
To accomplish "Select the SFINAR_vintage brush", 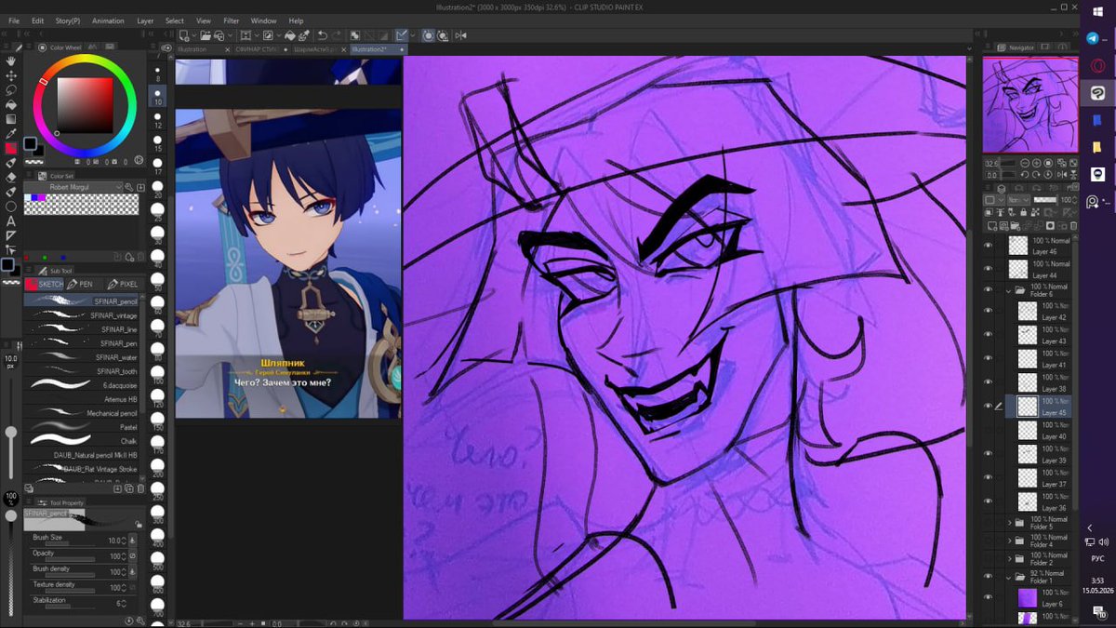I will click(82, 315).
